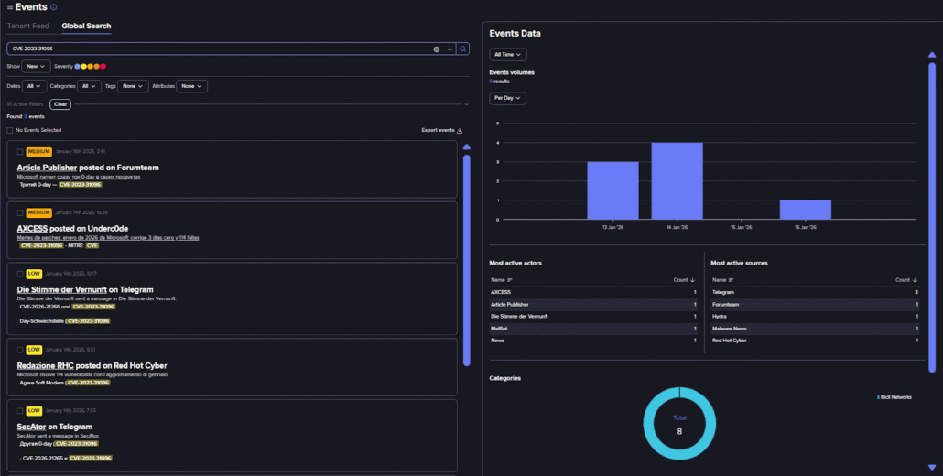The height and width of the screenshot is (476, 943).
Task: Click the CVE search input field
Action: point(220,49)
